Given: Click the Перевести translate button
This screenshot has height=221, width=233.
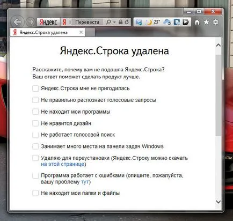Looking at the screenshot, I should coord(87,22).
